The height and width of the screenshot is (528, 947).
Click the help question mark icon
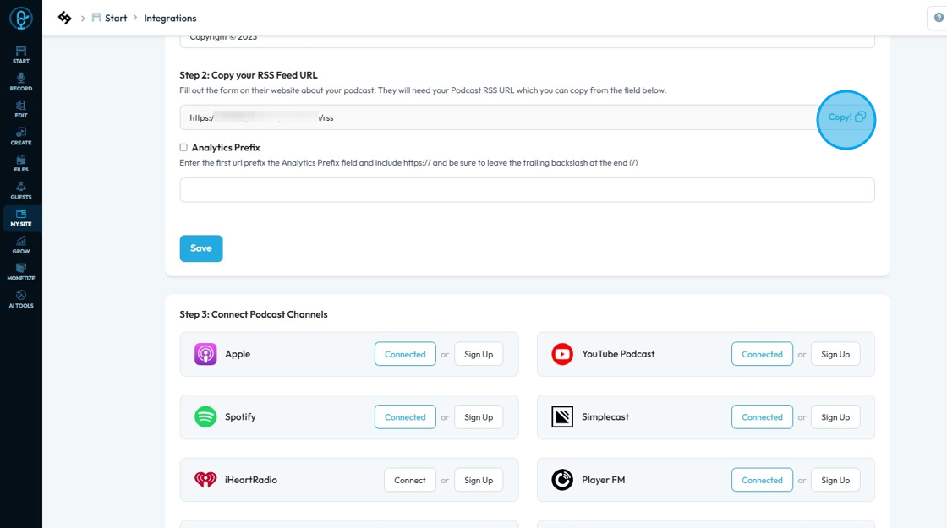[939, 18]
